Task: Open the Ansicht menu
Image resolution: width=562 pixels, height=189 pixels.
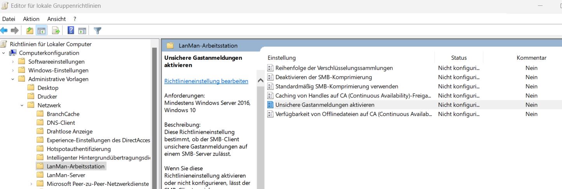Action: pos(56,19)
